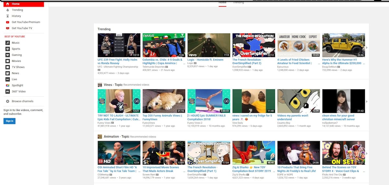This screenshot has width=389, height=185.
Task: Open the Toy Story 4 On Set thumbnail
Action: (x=344, y=153)
